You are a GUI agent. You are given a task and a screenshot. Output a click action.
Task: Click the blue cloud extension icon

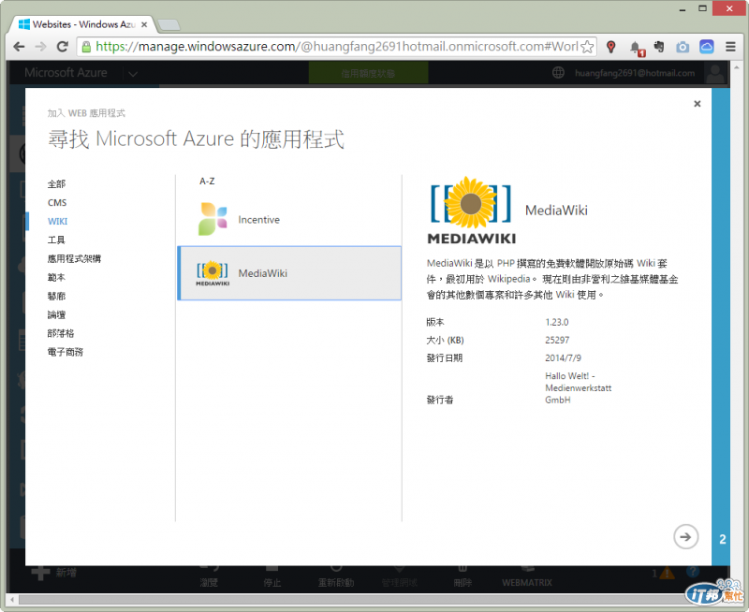(707, 47)
